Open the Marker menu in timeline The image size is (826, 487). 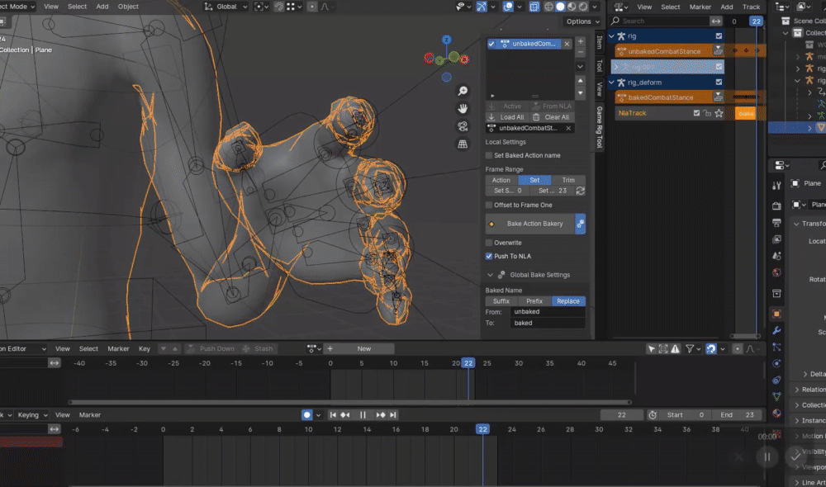point(89,415)
